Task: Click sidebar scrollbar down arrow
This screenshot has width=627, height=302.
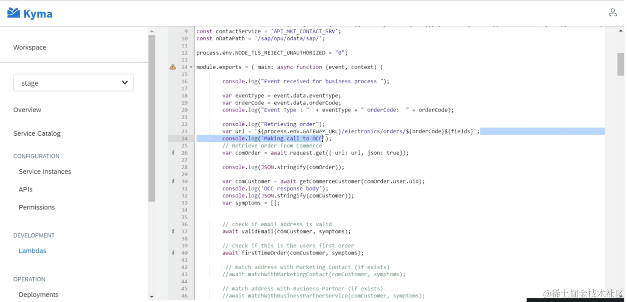Action: [x=152, y=296]
